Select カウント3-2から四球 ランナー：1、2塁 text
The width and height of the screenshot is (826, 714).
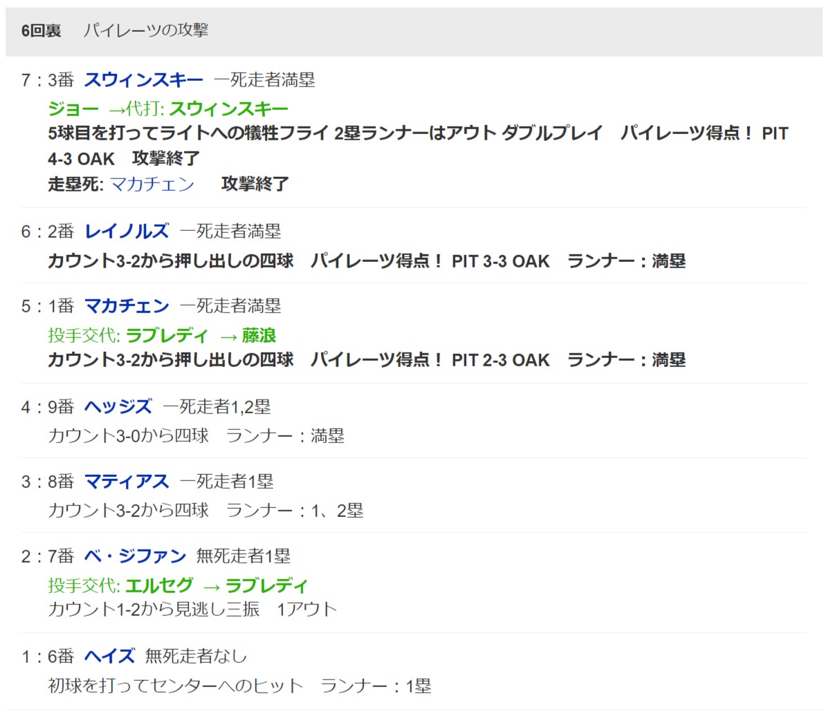click(x=205, y=510)
